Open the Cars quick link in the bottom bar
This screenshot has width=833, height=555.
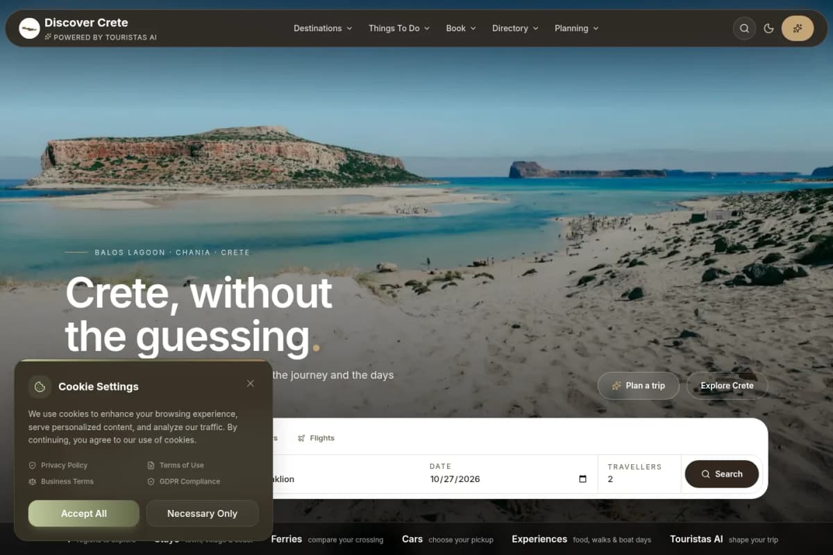[448, 539]
